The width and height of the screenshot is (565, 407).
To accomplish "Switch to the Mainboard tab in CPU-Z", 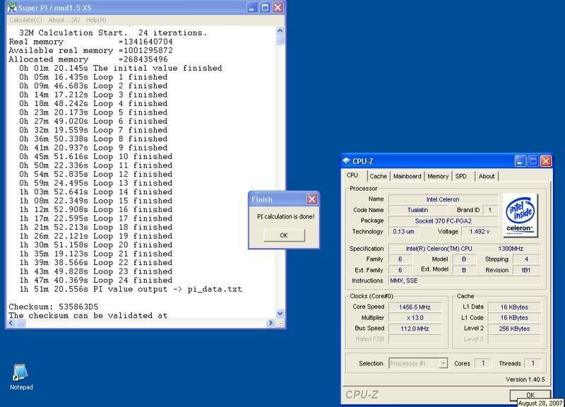I will (x=408, y=176).
